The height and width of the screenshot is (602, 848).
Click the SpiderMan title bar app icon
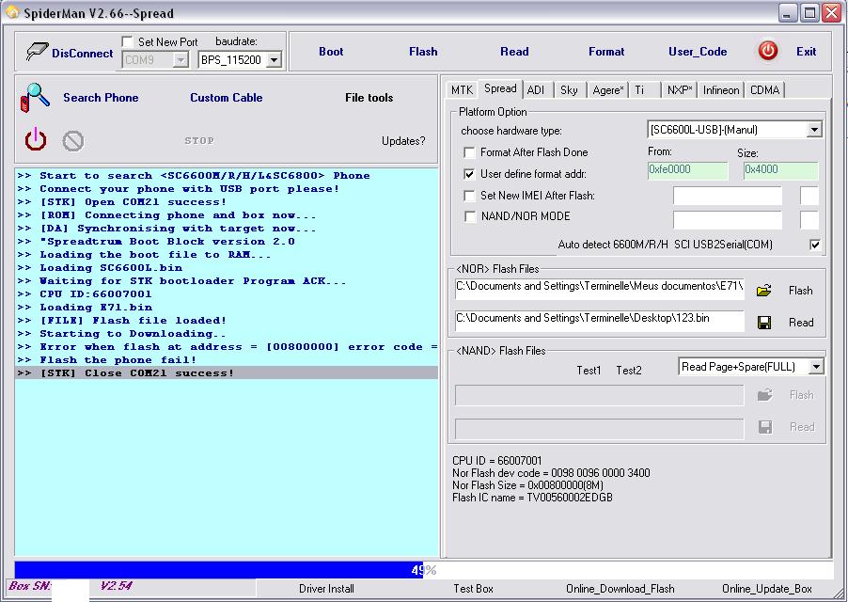(12, 13)
